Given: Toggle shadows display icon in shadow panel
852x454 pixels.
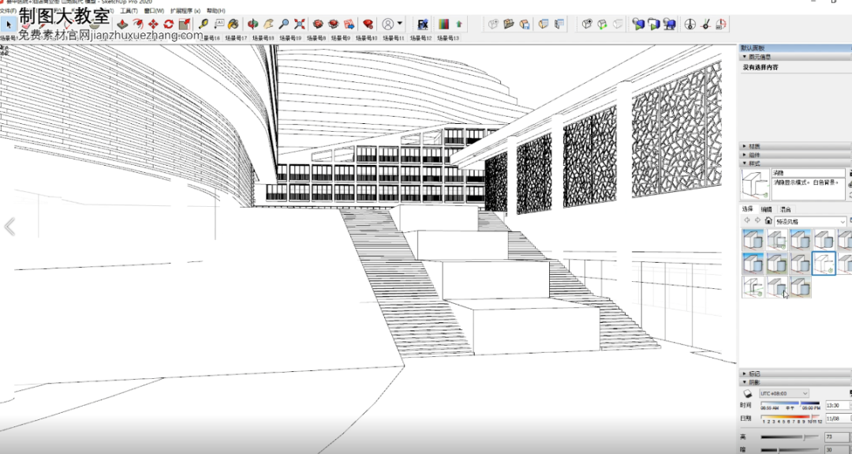Looking at the screenshot, I should 747,393.
